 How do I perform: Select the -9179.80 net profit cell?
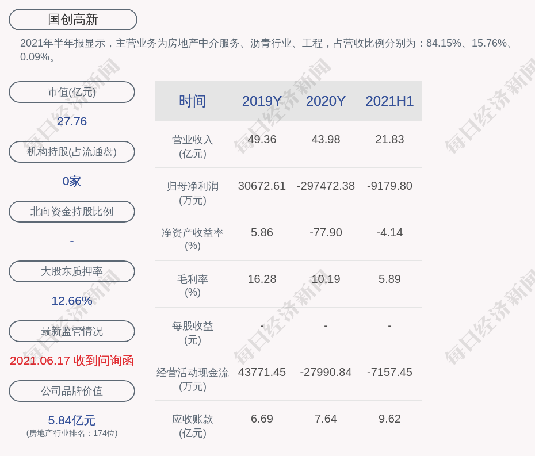pyautogui.click(x=389, y=186)
